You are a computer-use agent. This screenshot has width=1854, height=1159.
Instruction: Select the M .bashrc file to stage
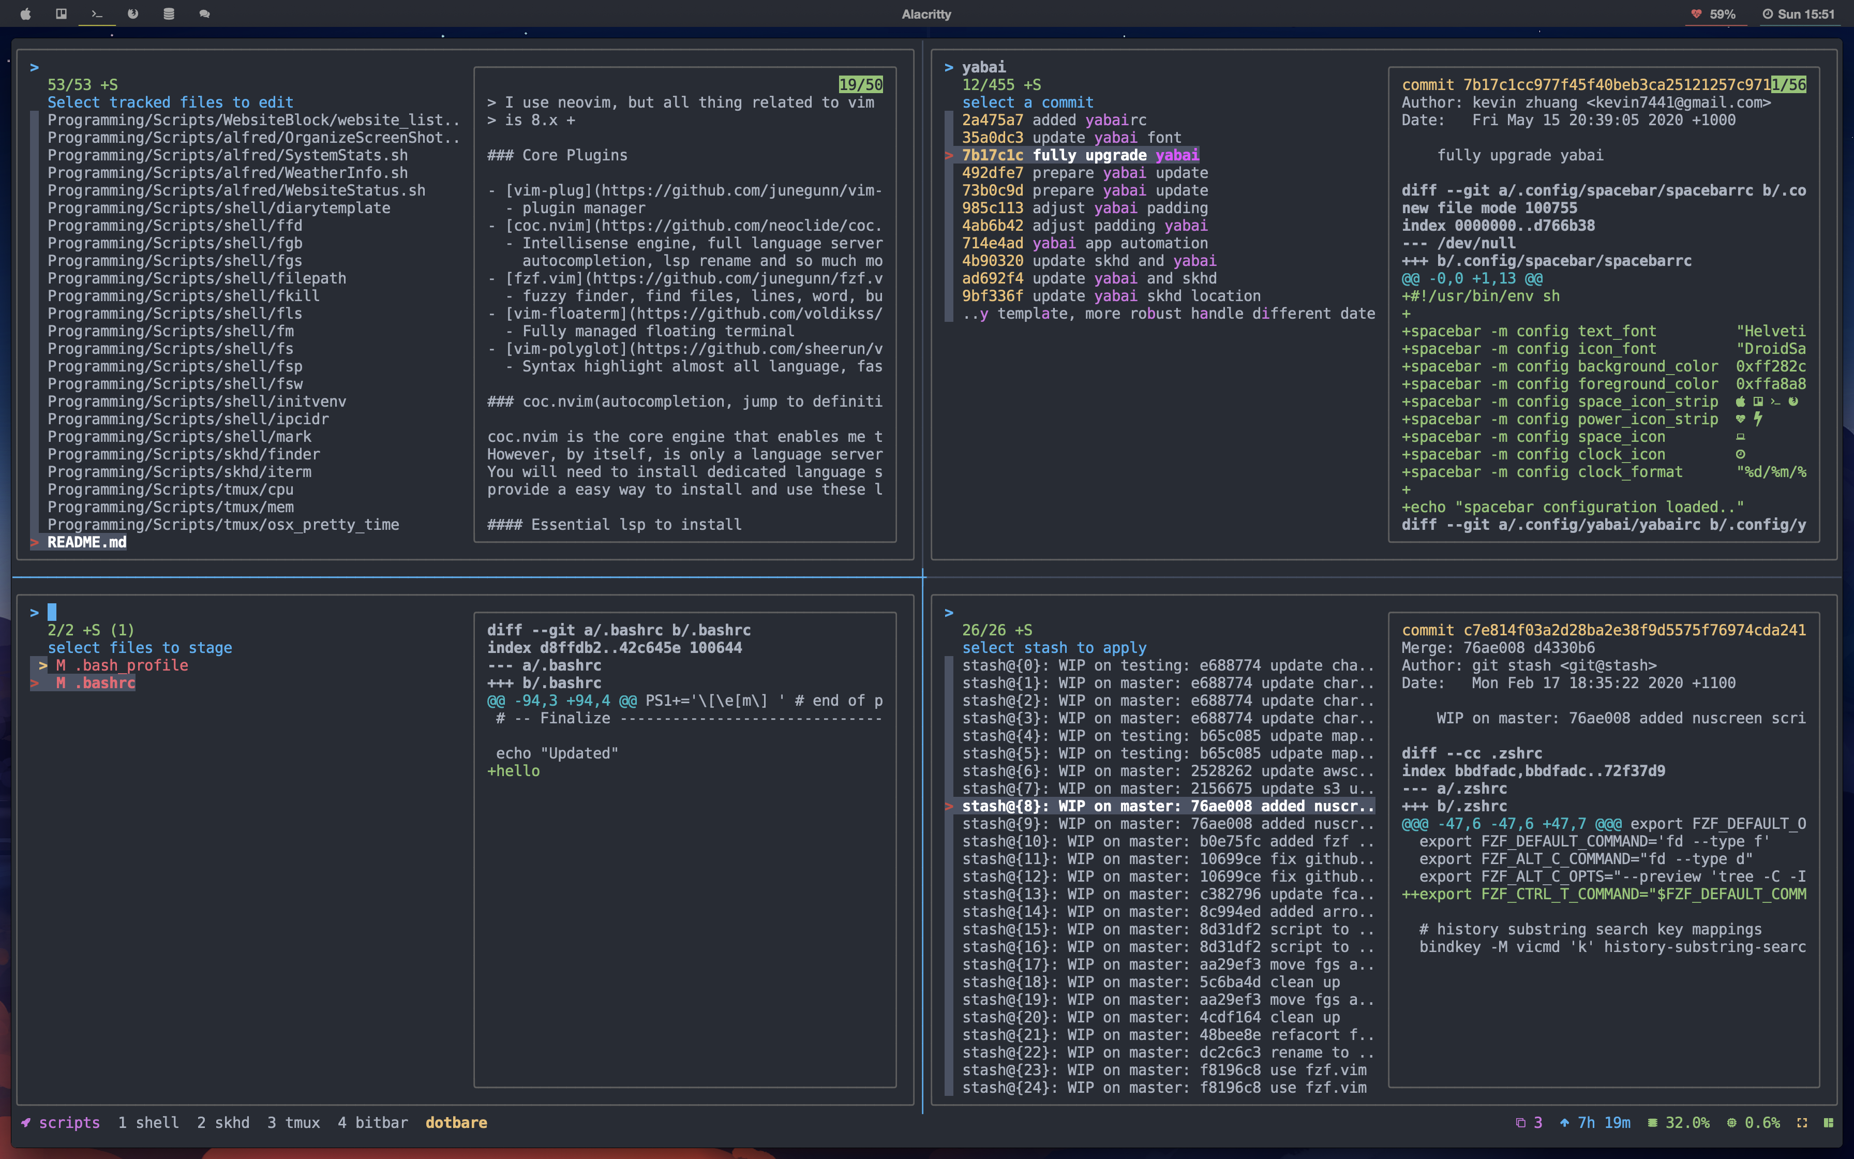[x=95, y=683]
